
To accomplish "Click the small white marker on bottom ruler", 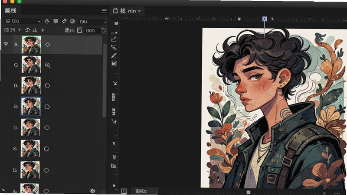I will (248, 192).
